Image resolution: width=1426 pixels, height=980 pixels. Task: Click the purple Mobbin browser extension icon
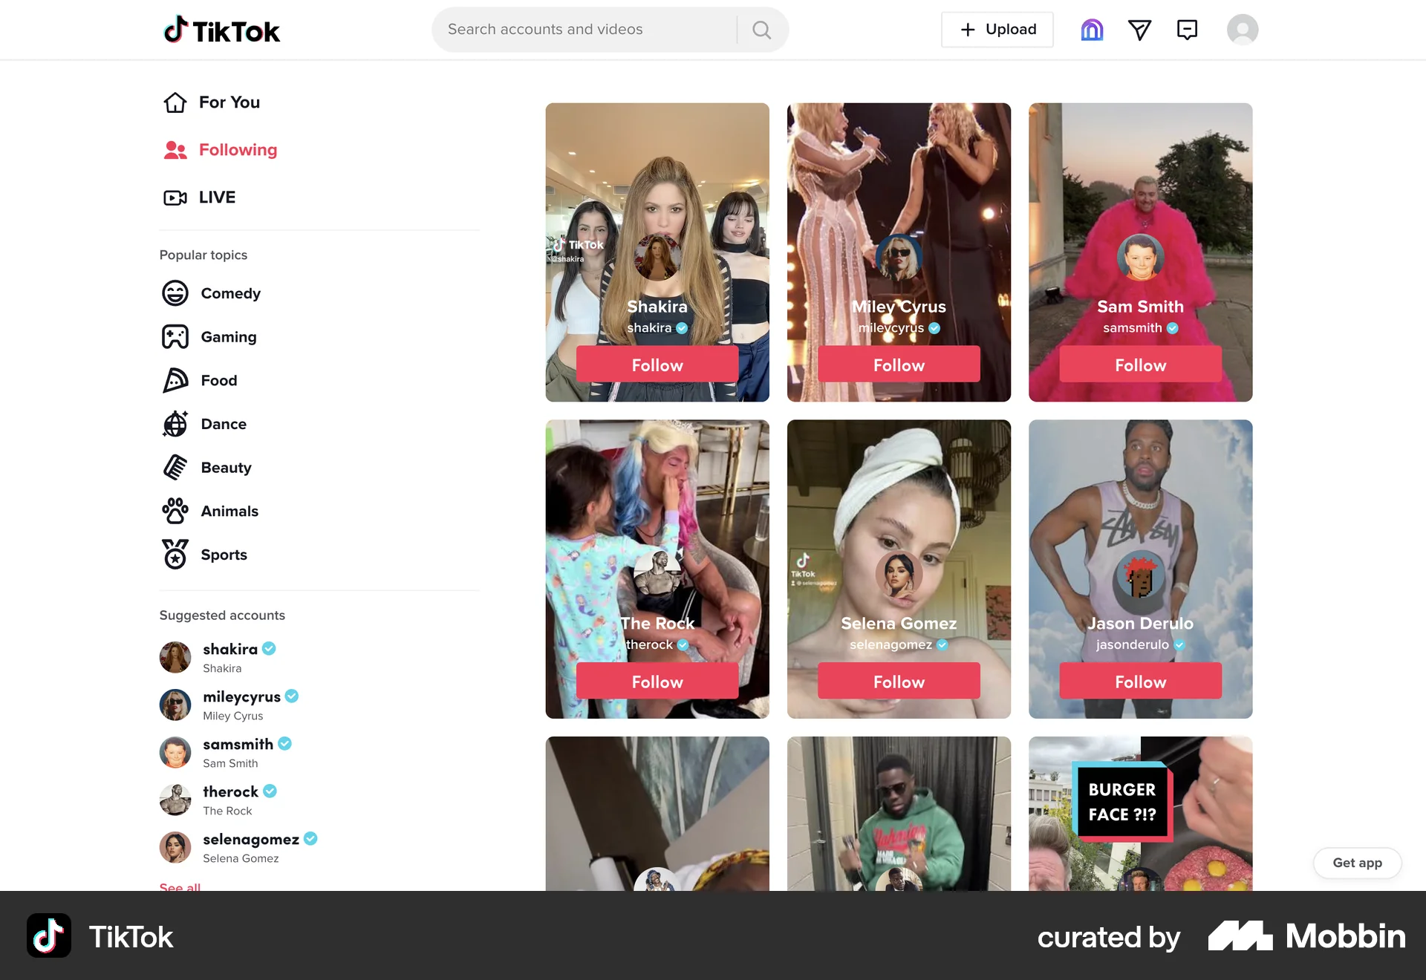point(1091,30)
